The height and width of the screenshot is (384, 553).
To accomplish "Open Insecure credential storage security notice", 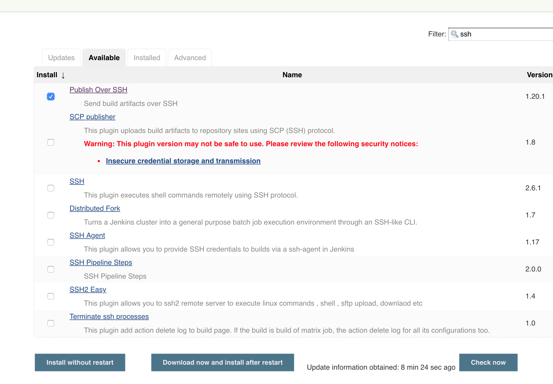I will coord(183,161).
